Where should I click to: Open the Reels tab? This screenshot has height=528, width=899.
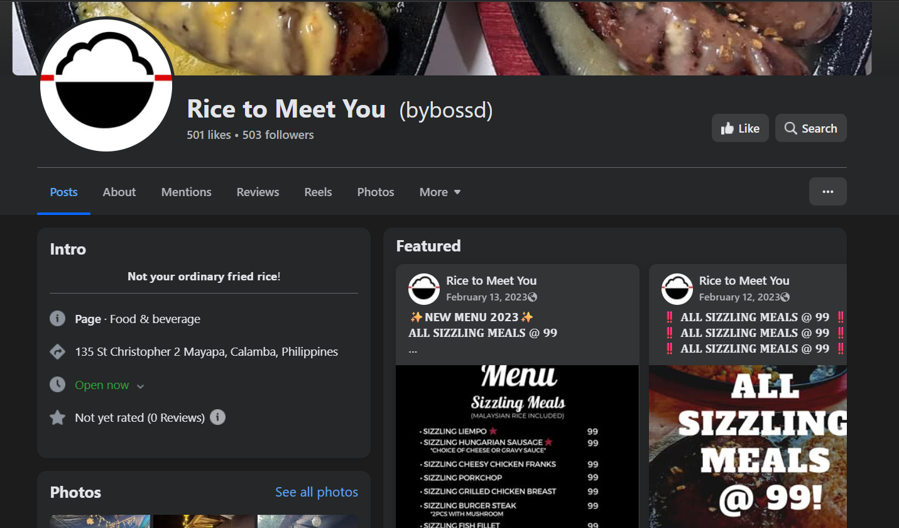pos(319,192)
